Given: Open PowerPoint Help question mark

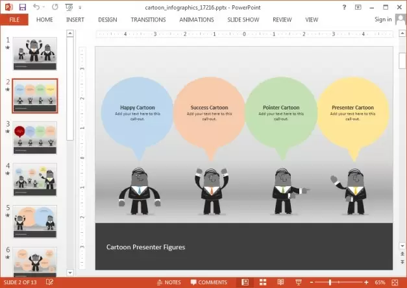Looking at the screenshot, I should pos(344,6).
